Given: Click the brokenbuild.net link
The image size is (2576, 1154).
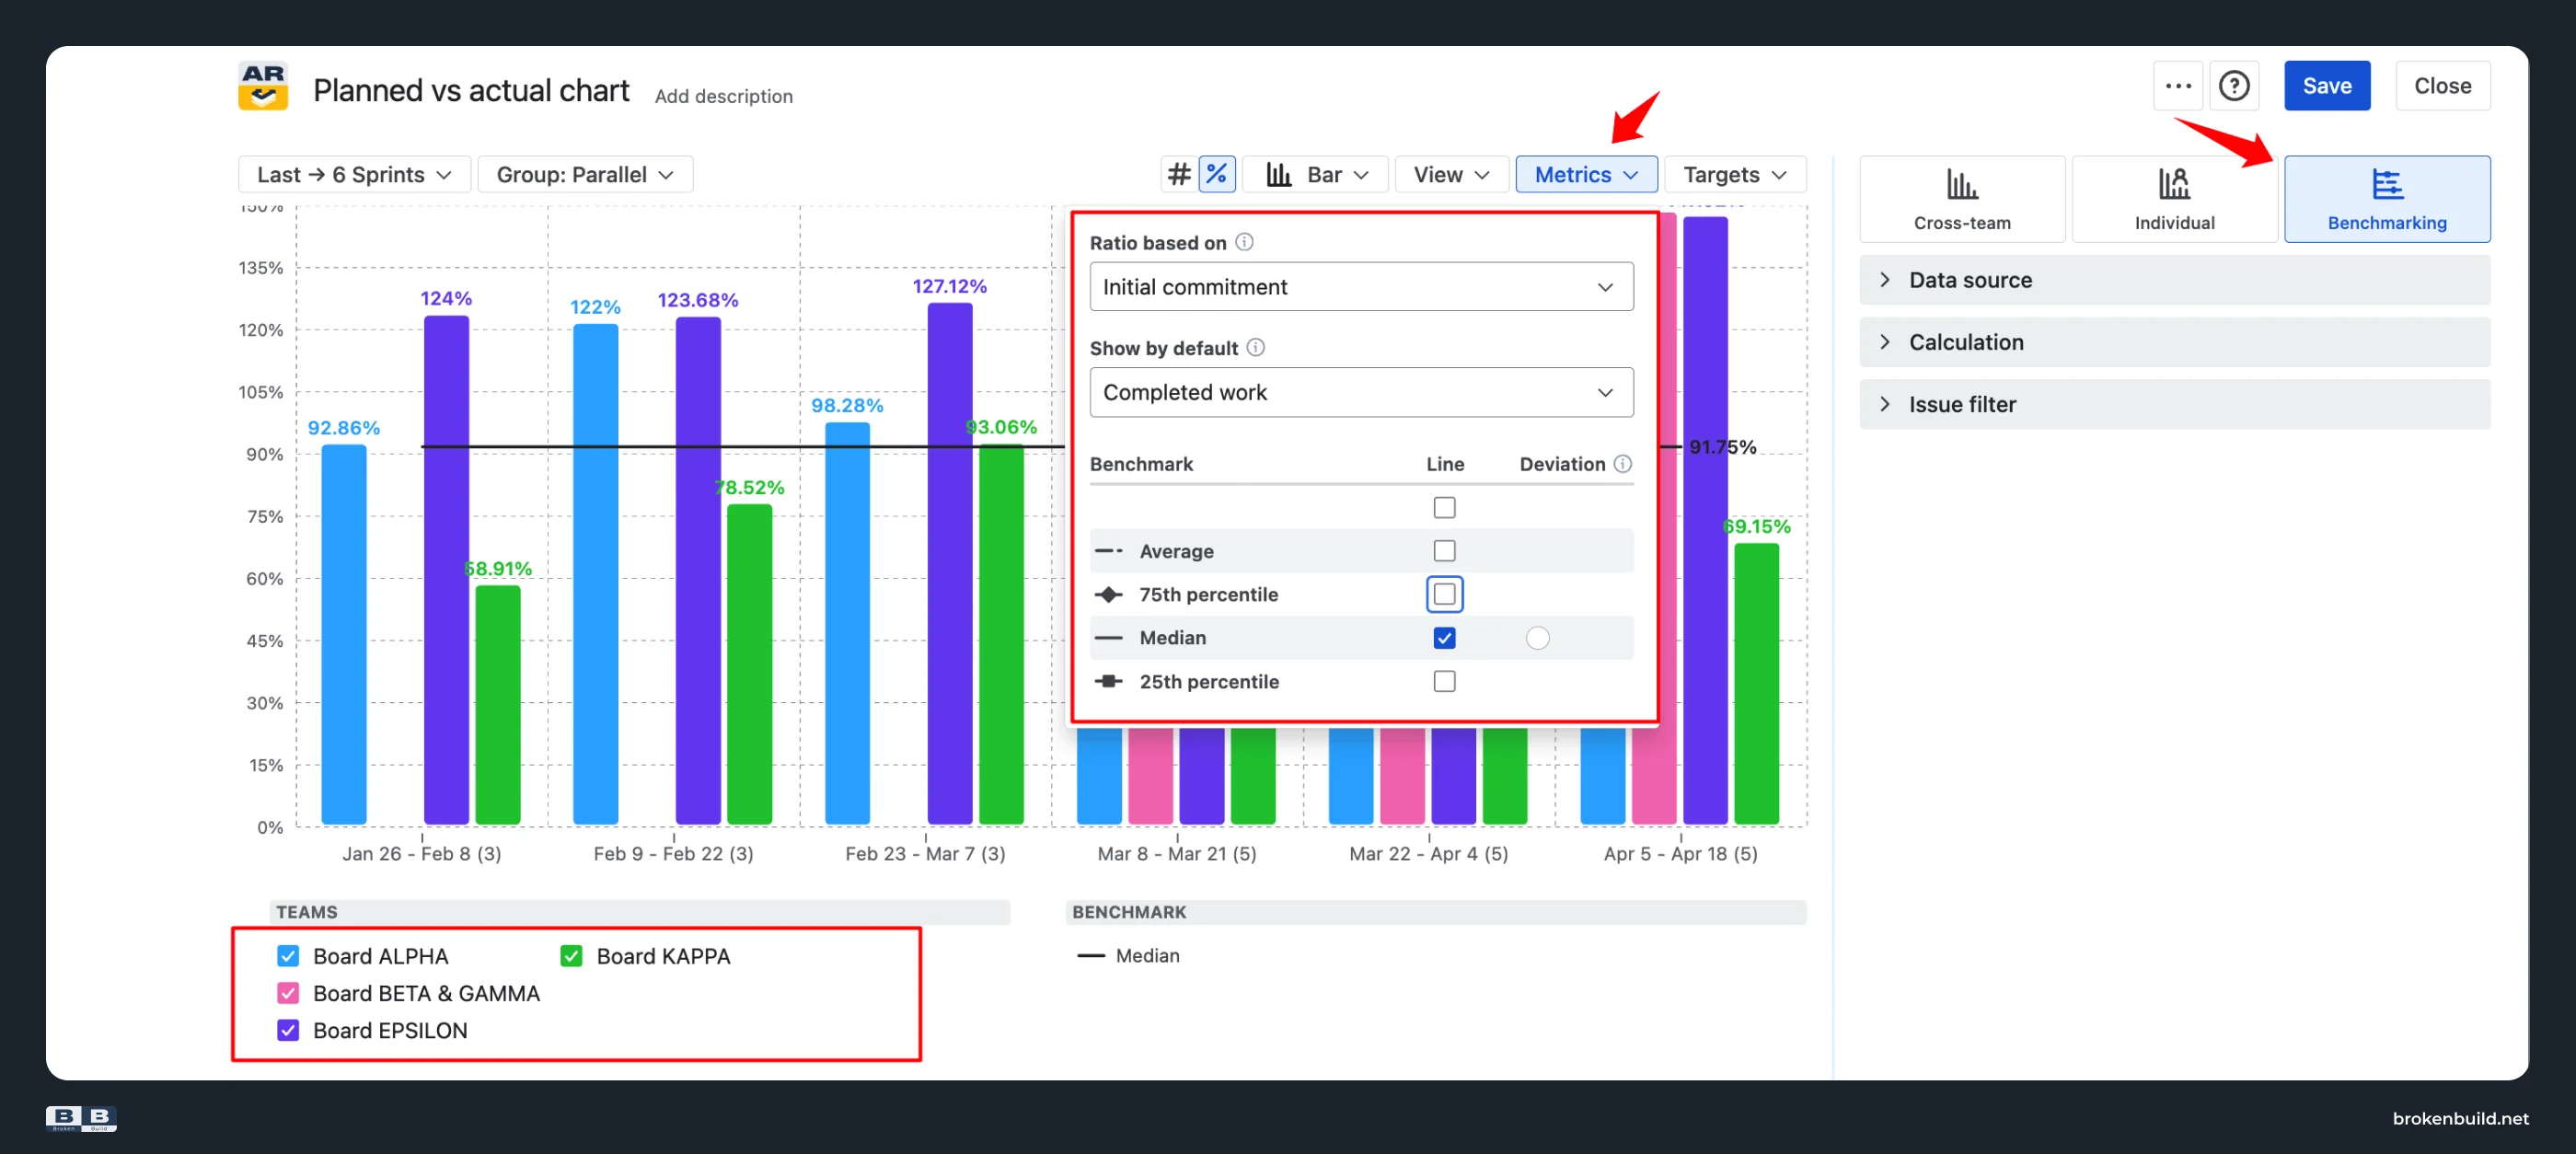Looking at the screenshot, I should pyautogui.click(x=2459, y=1118).
